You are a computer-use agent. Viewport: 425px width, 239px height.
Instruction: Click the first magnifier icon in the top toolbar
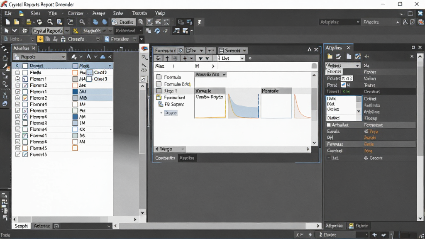tap(50, 22)
